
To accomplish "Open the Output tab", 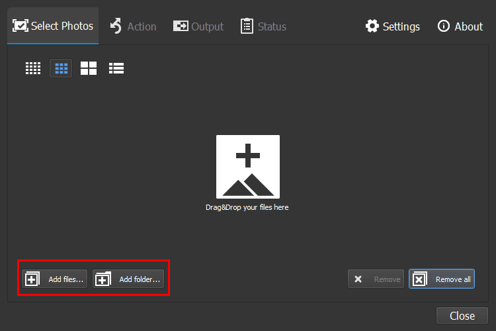I will point(198,26).
